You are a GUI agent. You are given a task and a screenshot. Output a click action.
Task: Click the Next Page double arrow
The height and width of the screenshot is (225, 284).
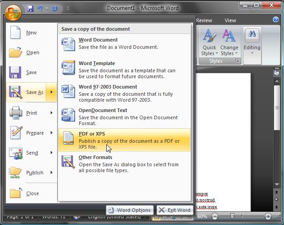point(276,207)
